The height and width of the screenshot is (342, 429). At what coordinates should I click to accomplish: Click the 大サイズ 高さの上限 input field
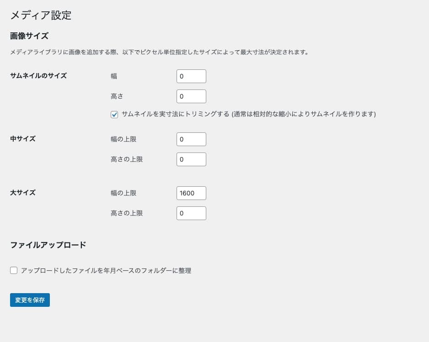[191, 213]
